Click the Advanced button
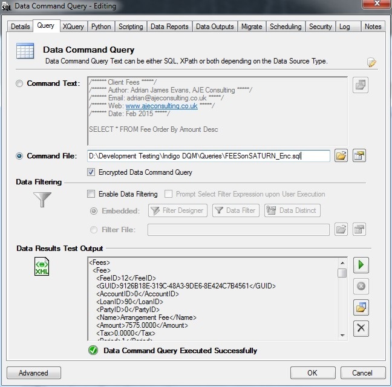Image resolution: width=392 pixels, height=387 pixels. tap(33, 372)
